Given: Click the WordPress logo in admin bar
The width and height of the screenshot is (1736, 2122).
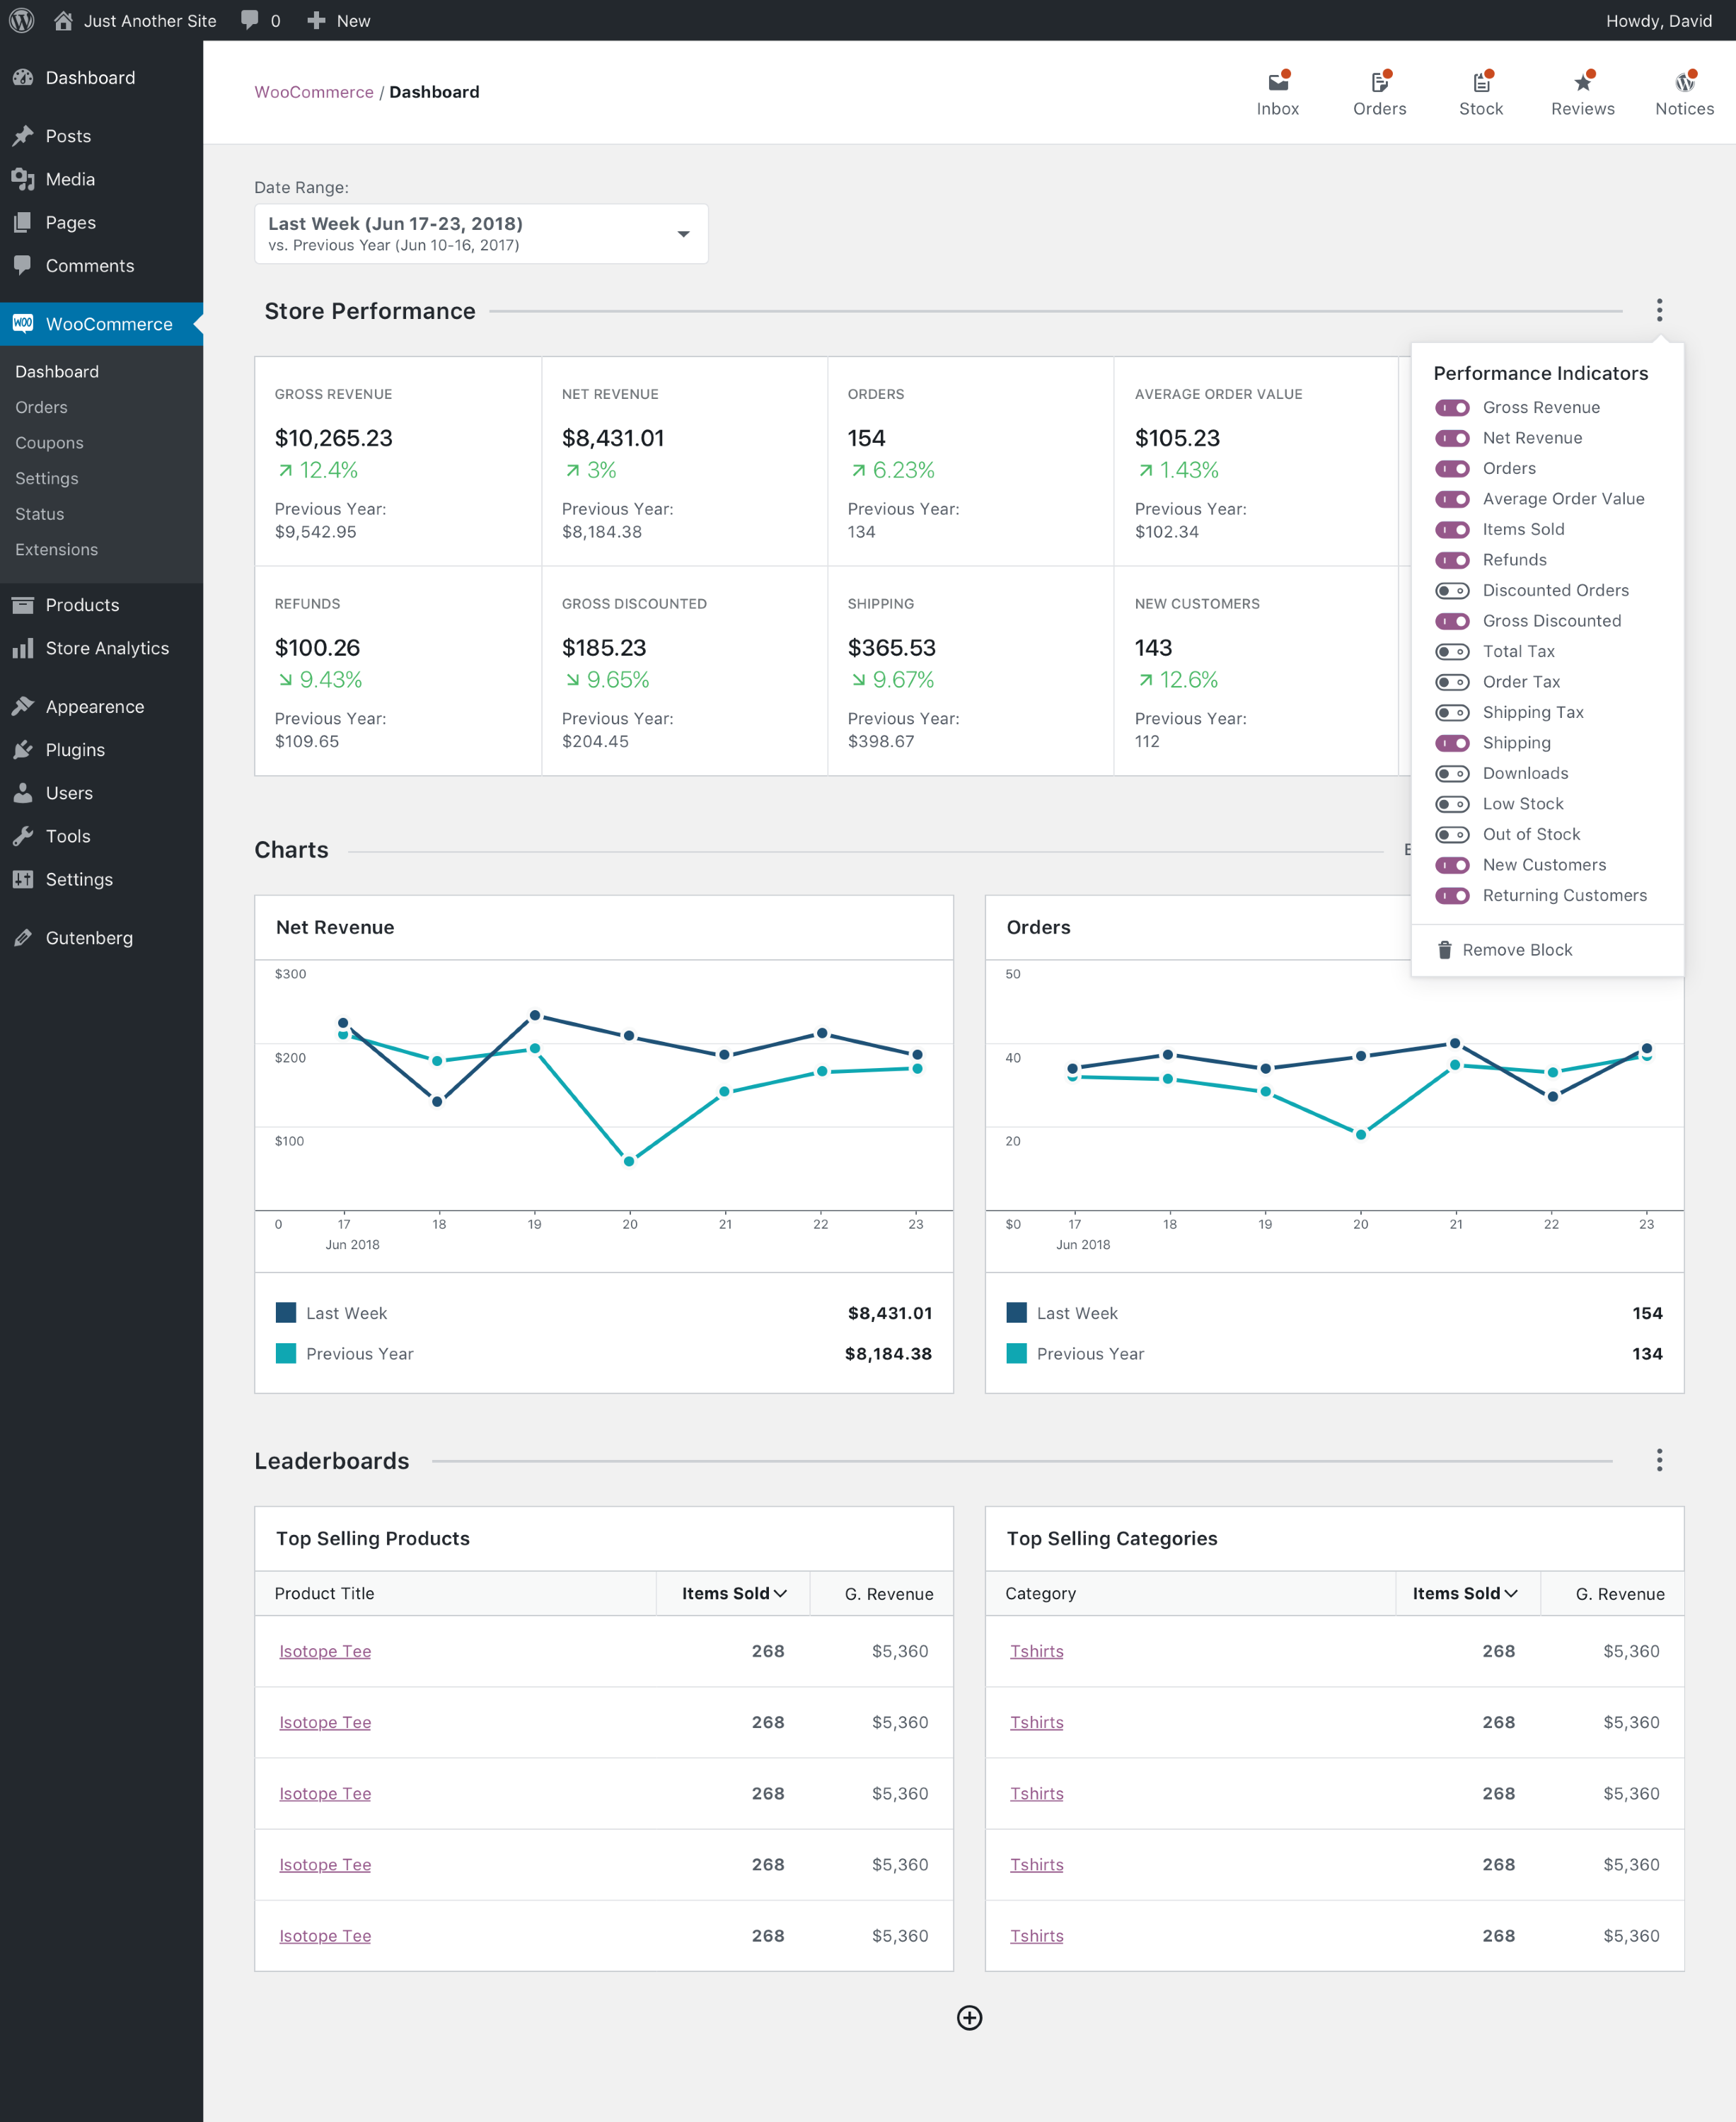Looking at the screenshot, I should coord(22,20).
